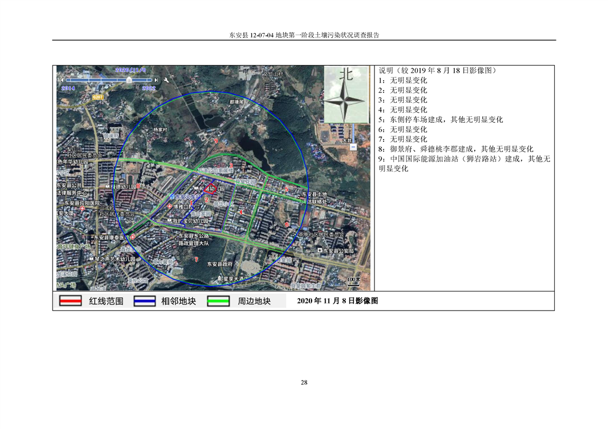Click the red number 7 marker

pyautogui.click(x=196, y=260)
